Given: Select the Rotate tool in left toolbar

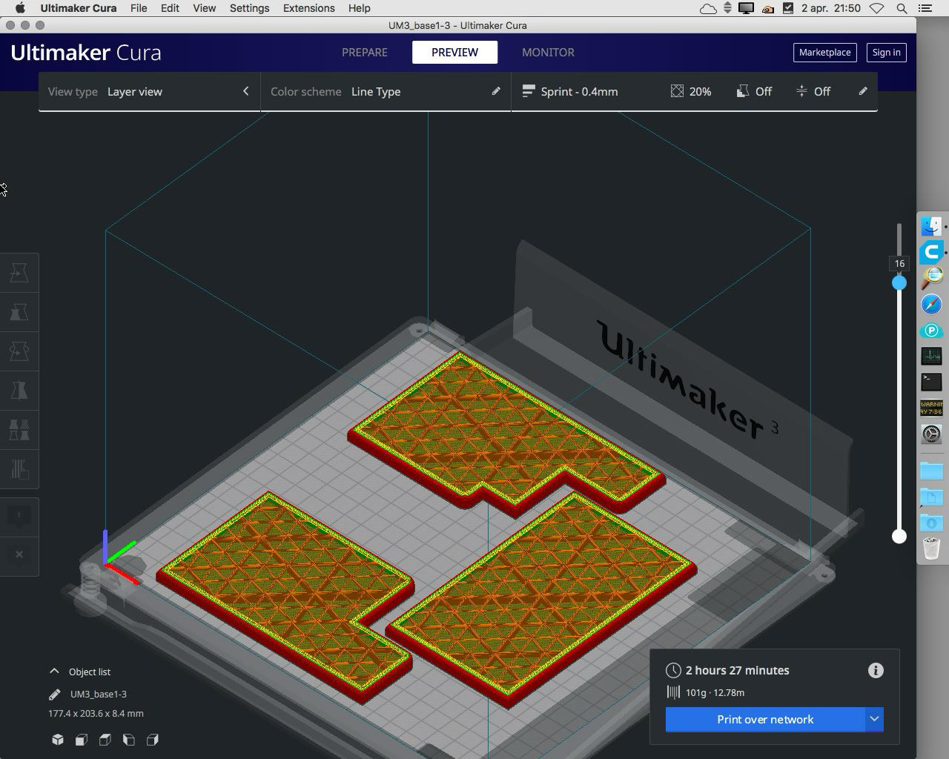Looking at the screenshot, I should point(19,351).
